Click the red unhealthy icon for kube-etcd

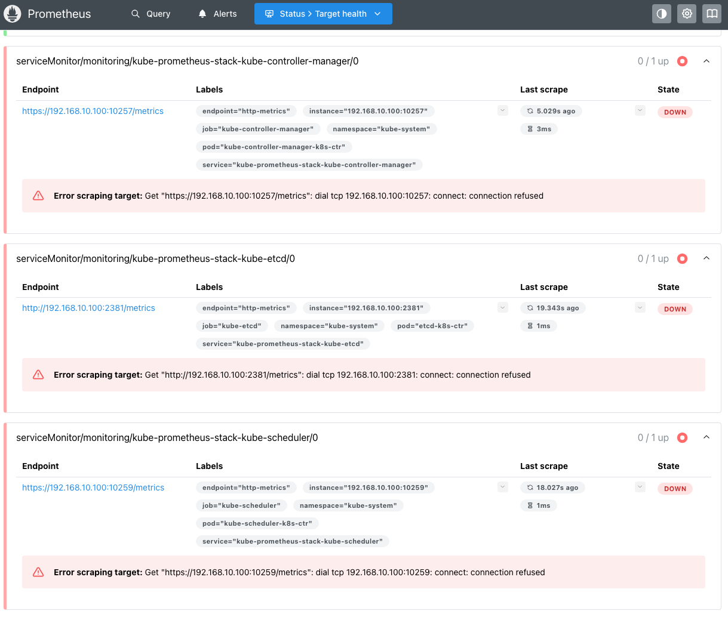(682, 258)
